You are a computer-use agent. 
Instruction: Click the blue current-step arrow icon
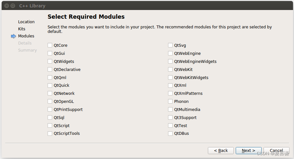pyautogui.click(x=14, y=36)
